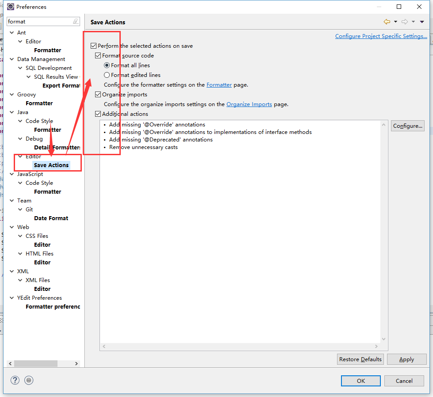Image resolution: width=433 pixels, height=397 pixels.
Task: Select Format edited lines radio button
Action: (107, 75)
